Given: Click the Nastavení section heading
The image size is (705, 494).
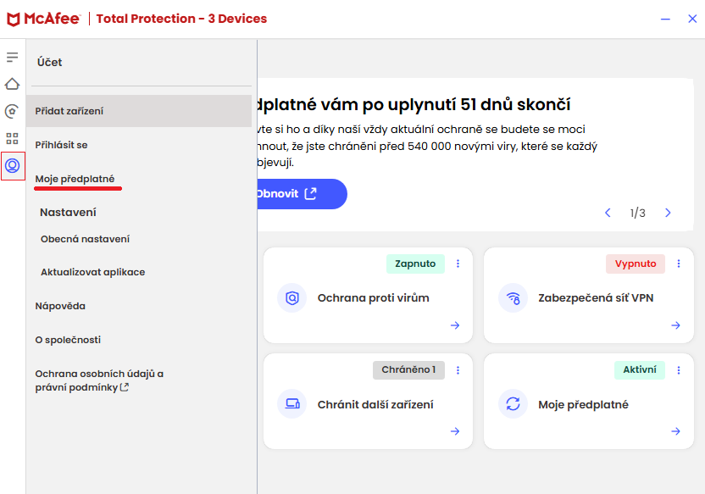Looking at the screenshot, I should [x=68, y=212].
